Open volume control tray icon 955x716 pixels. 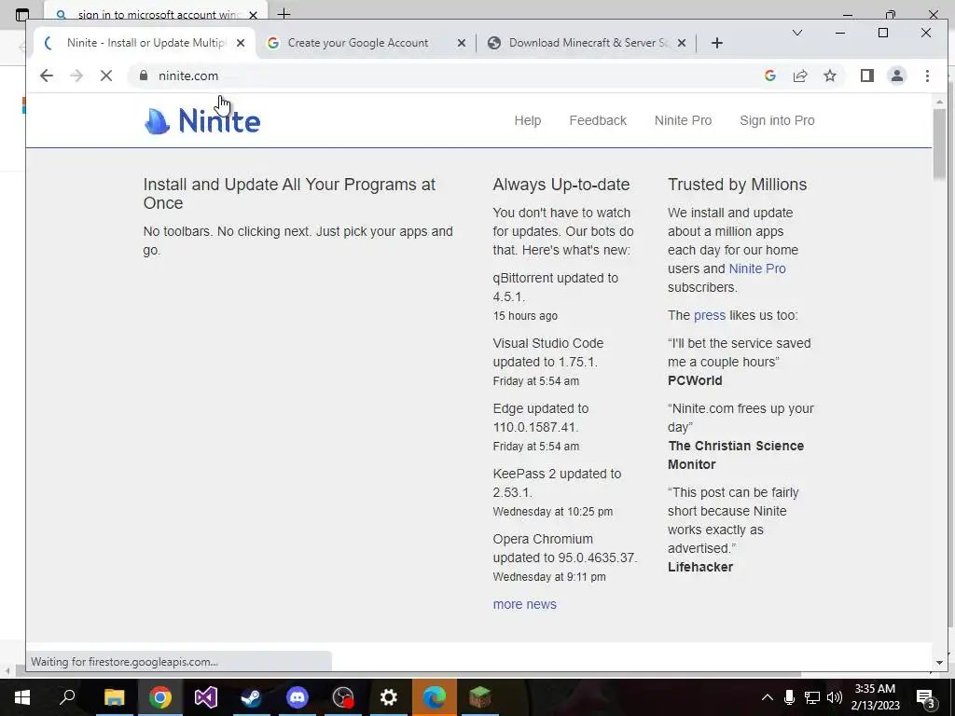[835, 697]
